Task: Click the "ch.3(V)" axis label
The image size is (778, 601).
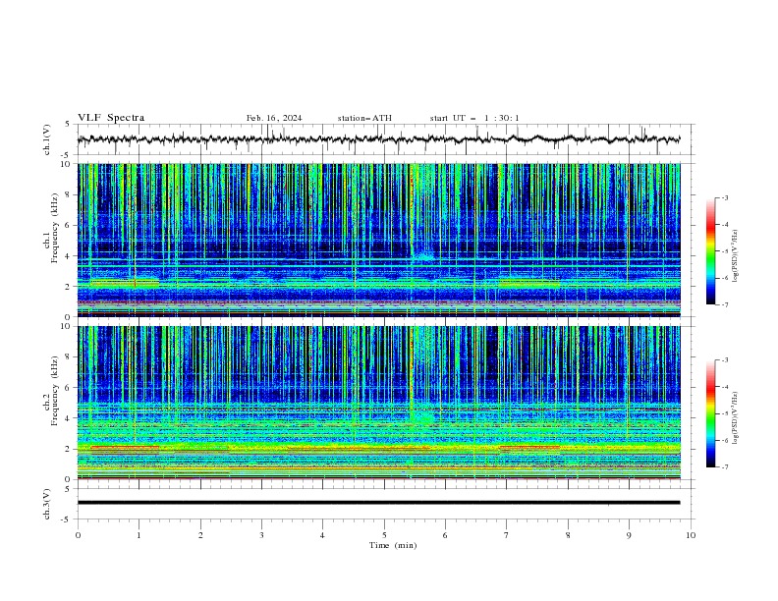Action: [47, 504]
